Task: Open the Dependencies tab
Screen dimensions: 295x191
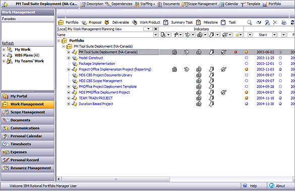Action: click(x=119, y=4)
